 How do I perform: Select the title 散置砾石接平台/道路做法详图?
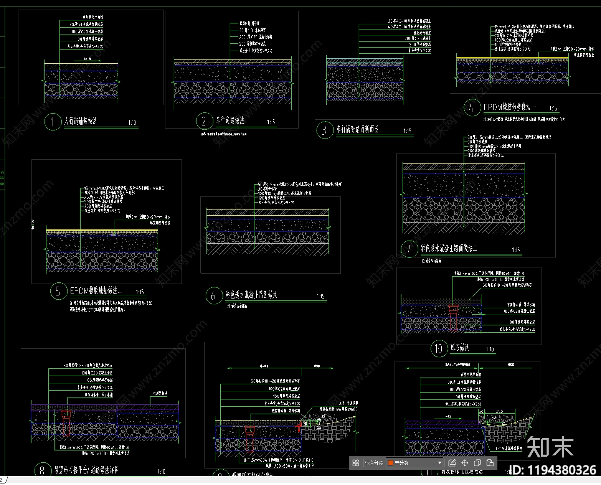tap(86, 470)
